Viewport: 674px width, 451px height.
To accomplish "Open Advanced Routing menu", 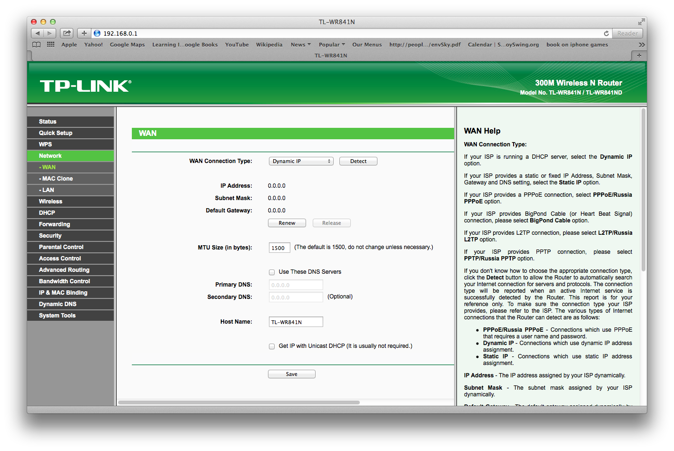I will pos(70,270).
